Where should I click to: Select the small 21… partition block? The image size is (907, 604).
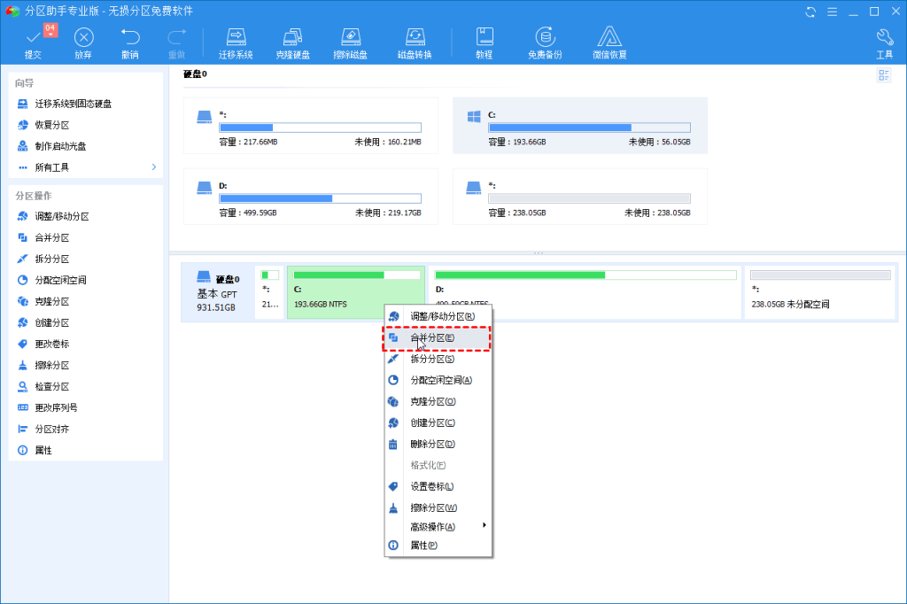(269, 292)
